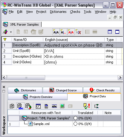Click the abc string resources icon
This screenshot has height=137, width=124.
pyautogui.click(x=54, y=106)
